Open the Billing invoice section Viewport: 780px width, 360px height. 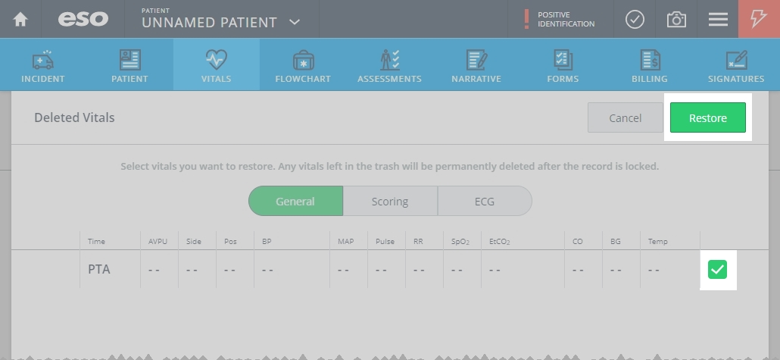[650, 65]
